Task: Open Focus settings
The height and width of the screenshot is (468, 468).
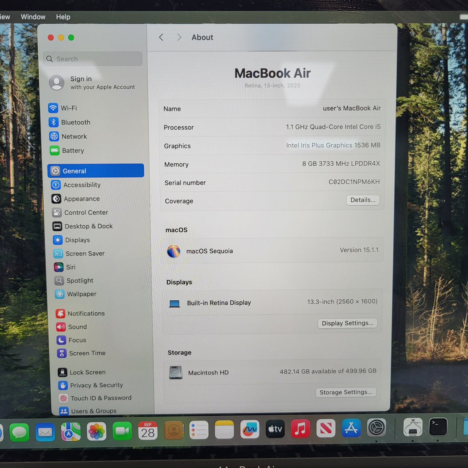Action: 71,340
